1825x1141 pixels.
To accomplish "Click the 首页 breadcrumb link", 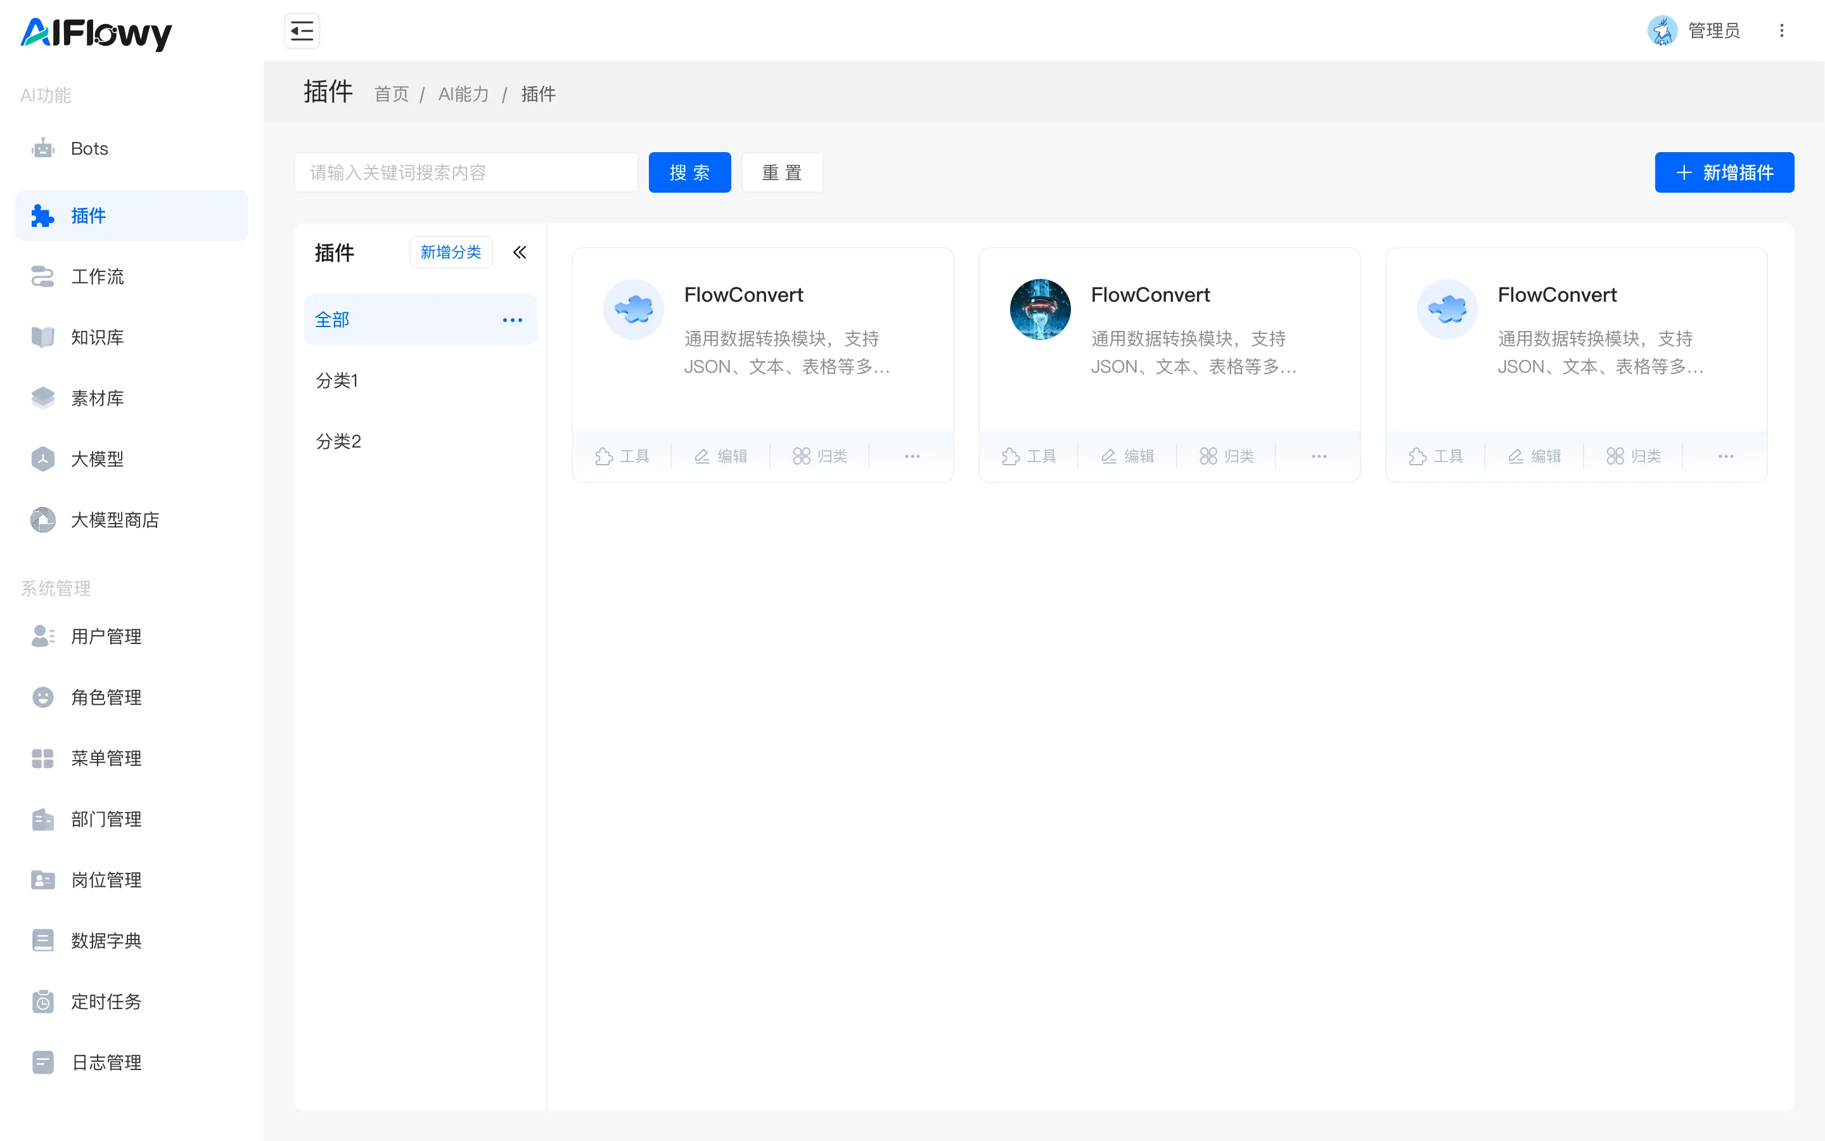I will [x=390, y=94].
